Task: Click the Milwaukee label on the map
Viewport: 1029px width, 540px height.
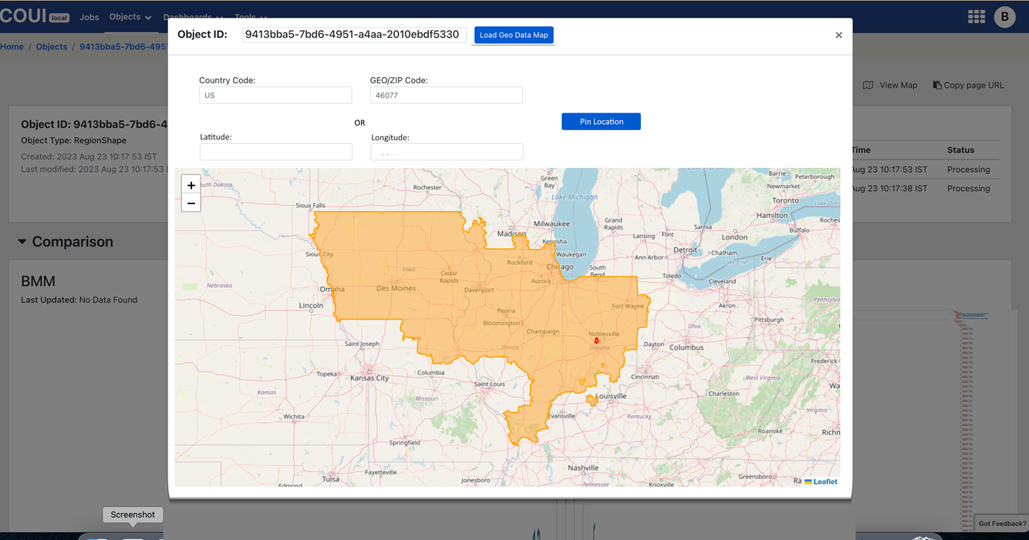Action: [552, 223]
